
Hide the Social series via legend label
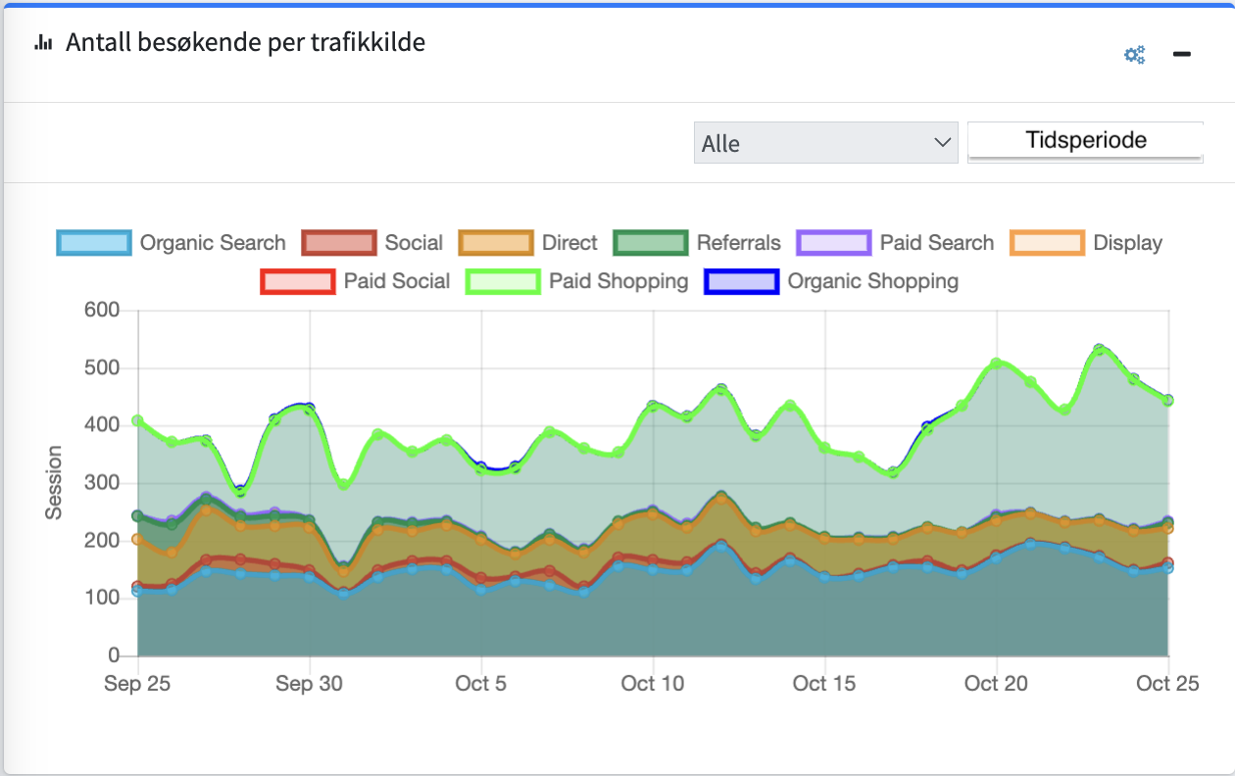coord(413,243)
